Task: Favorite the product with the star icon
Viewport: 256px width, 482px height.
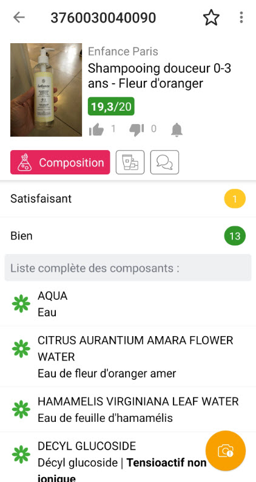Action: (211, 18)
